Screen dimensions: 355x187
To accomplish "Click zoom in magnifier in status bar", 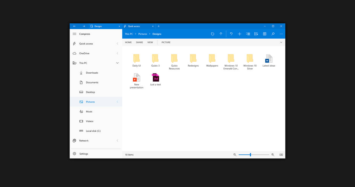I will point(273,154).
